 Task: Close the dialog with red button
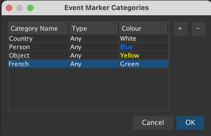click(x=9, y=8)
